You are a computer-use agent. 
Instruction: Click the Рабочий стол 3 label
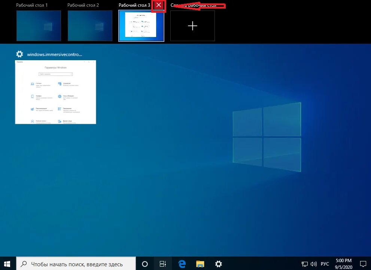point(134,5)
